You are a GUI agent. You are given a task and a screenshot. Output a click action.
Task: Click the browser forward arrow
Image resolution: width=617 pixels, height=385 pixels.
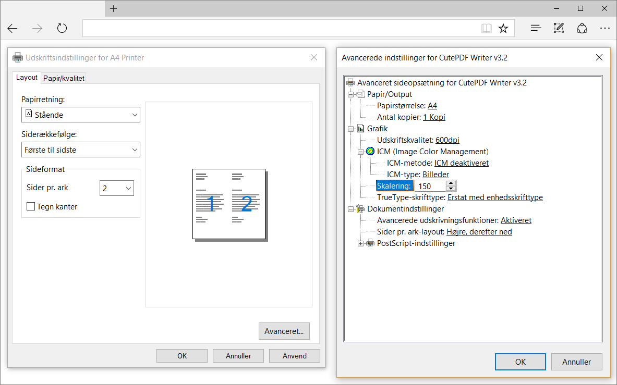(38, 28)
